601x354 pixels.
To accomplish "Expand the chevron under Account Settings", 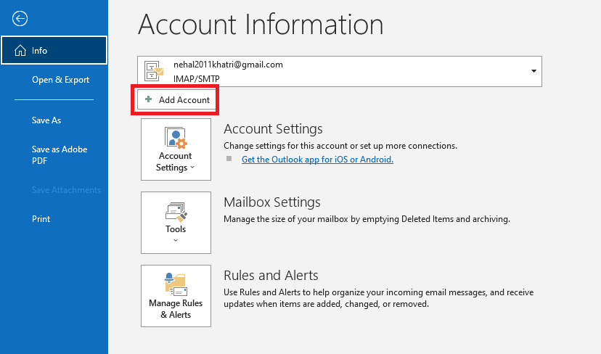I will [192, 168].
